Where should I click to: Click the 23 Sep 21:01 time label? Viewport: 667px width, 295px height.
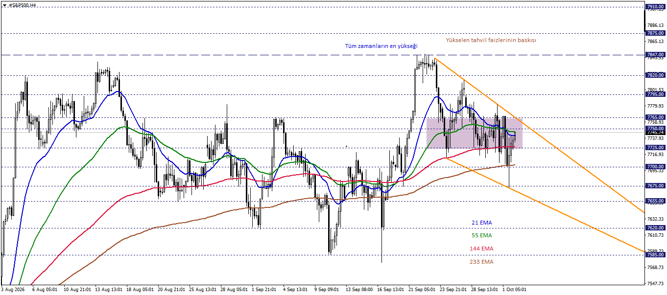click(x=453, y=290)
